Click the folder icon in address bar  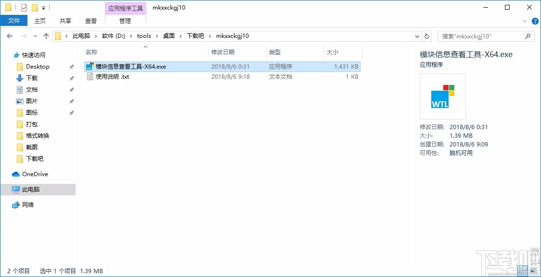tap(58, 36)
